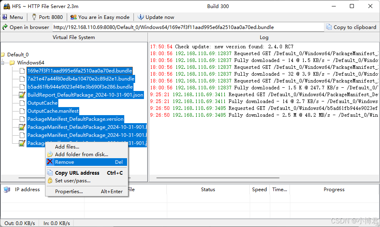380x227 pixels.
Task: Select BuildReport_DefaultPackage_2024-10-31-901.json file
Action: point(85,95)
